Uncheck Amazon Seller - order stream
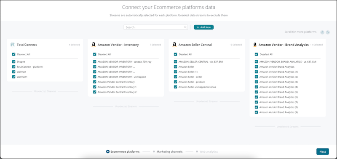The width and height of the screenshot is (337, 159). pos(175,77)
